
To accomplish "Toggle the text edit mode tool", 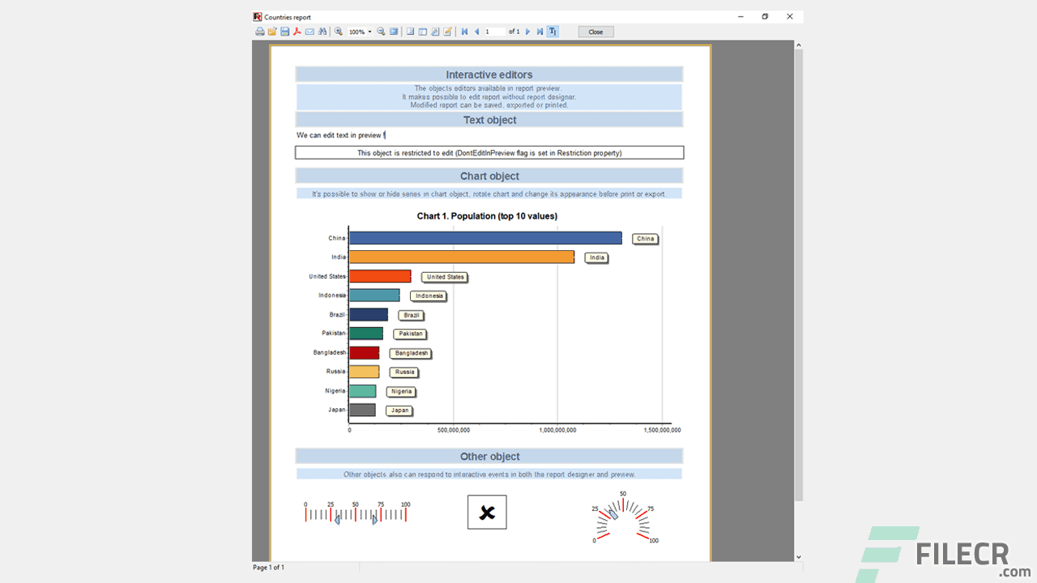I will coord(553,32).
